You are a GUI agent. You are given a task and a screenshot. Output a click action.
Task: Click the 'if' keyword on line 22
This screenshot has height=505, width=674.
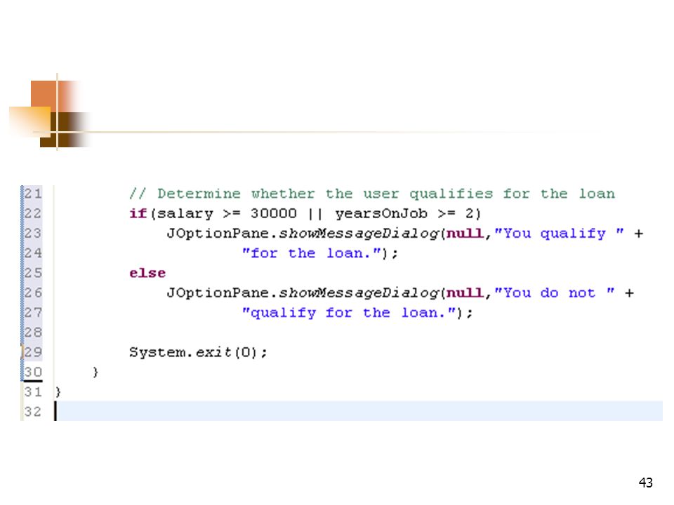coord(138,213)
